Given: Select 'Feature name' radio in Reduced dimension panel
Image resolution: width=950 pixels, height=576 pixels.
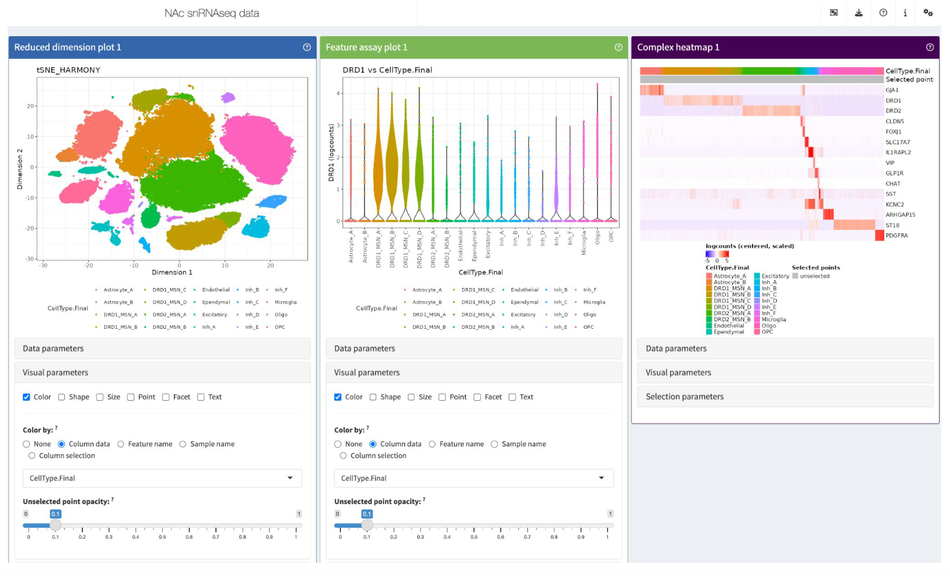Looking at the screenshot, I should 121,444.
